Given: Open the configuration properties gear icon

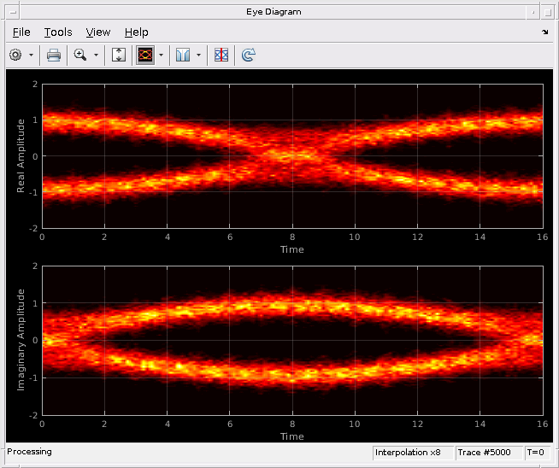Looking at the screenshot, I should pos(15,55).
